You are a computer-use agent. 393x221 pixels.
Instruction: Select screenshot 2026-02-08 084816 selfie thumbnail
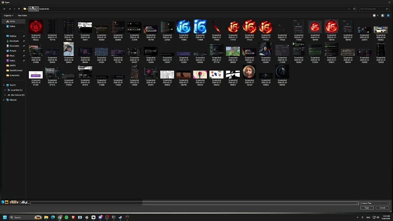coord(69,49)
